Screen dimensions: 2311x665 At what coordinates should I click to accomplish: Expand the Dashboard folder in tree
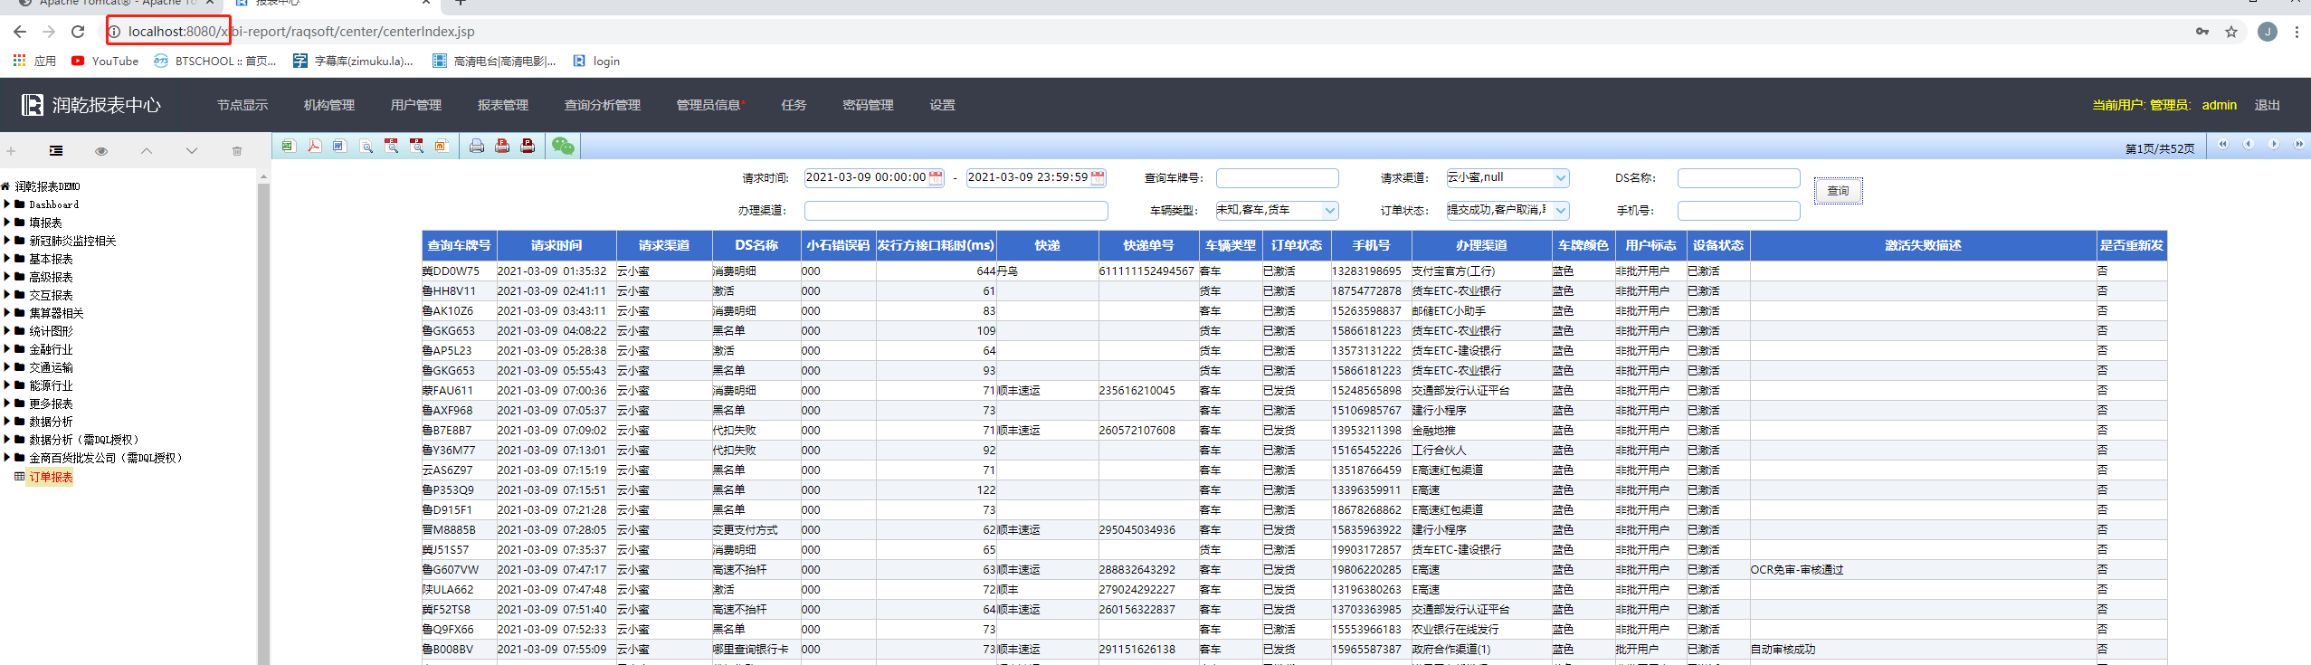(7, 204)
